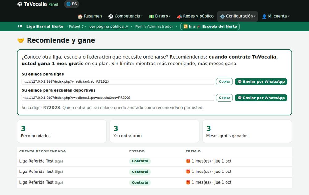Click the megaphone icon beside Redes y público
The image size is (309, 195).
(x=179, y=16)
